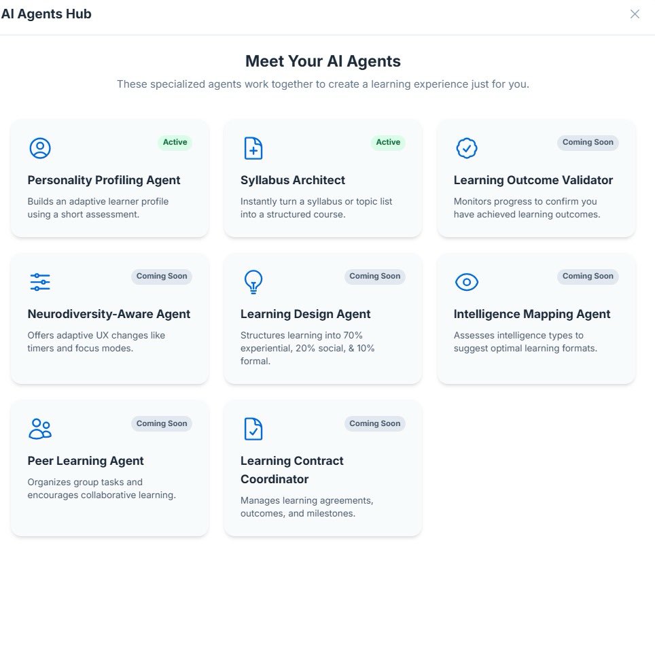Click the 'AI Agents Hub' dialog title

pos(46,14)
